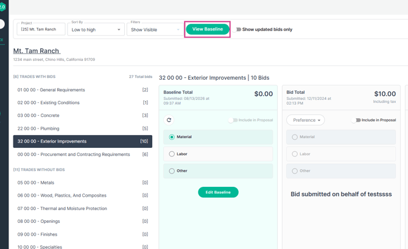
Task: Select Labor radio in Bid Total card
Action: [x=295, y=154]
